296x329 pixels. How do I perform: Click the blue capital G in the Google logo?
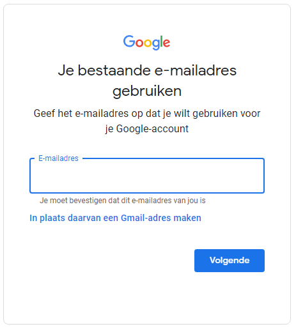click(x=129, y=42)
